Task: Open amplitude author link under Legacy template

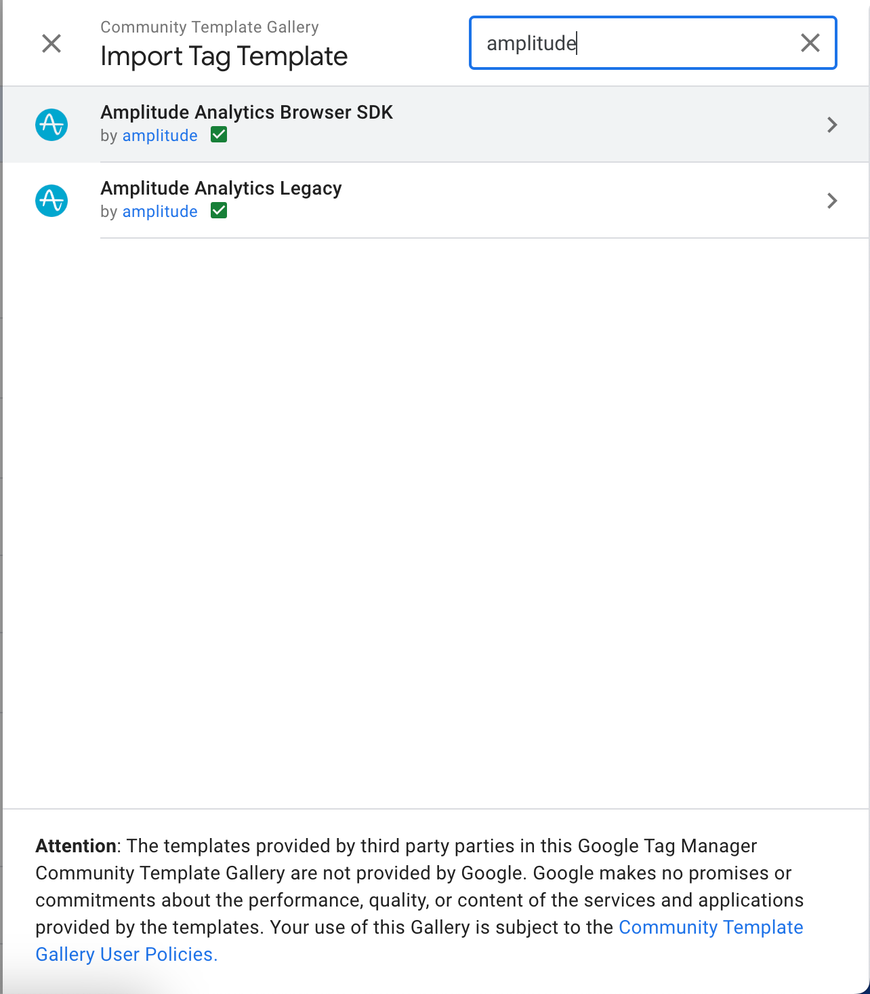Action: (160, 212)
